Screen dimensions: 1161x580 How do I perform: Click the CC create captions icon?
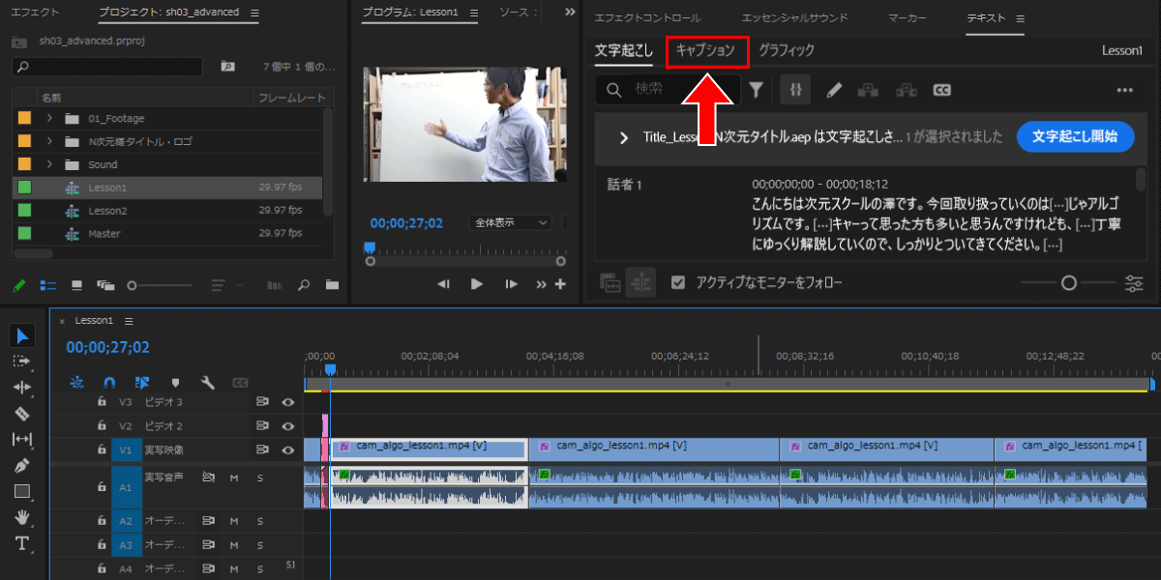941,90
